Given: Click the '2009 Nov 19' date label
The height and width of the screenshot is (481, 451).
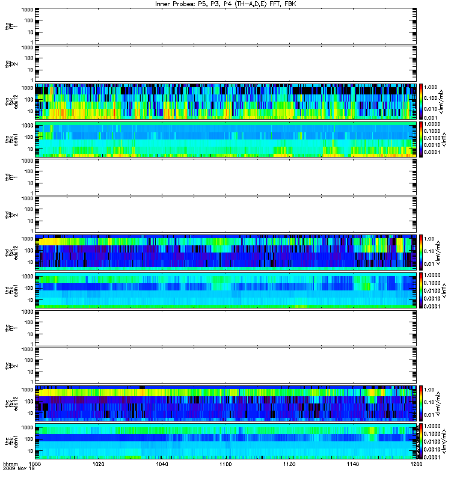Looking at the screenshot, I should [x=19, y=469].
